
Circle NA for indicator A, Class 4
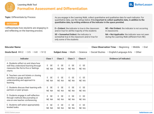pos(84,69)
